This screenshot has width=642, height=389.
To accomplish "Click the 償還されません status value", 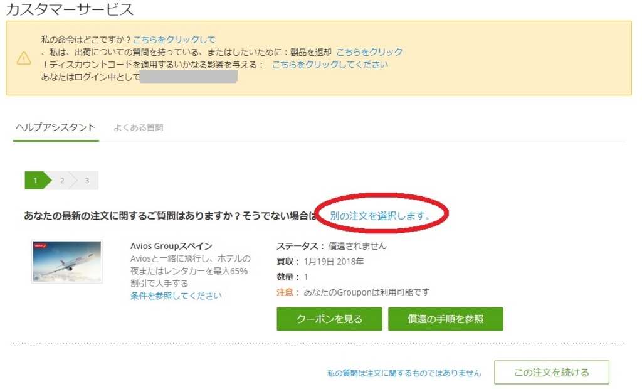I will (x=357, y=246).
